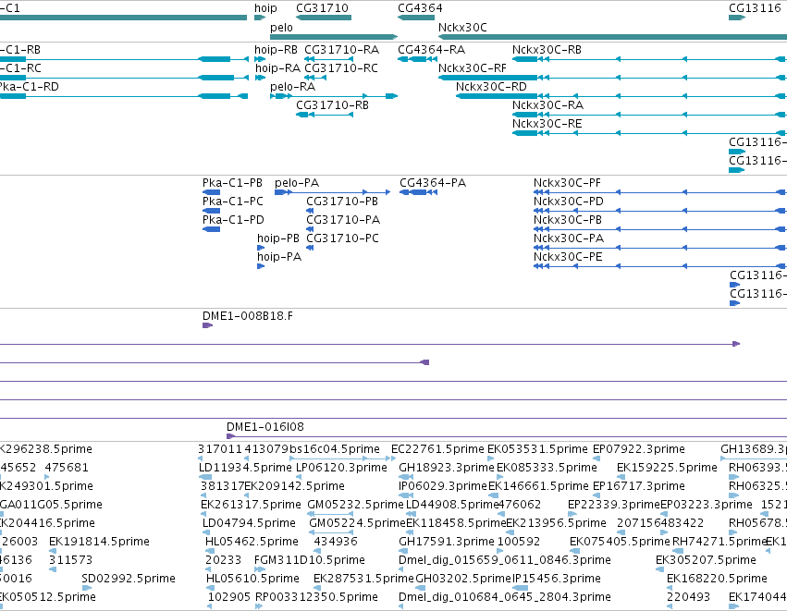Open the bs16c04.5prime EST label
This screenshot has height=611, width=787.
click(x=334, y=449)
